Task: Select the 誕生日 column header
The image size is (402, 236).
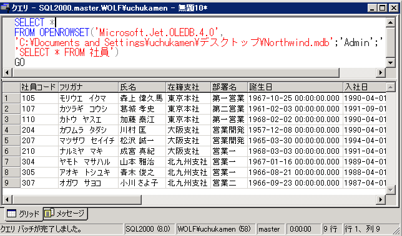Action: (x=295, y=87)
